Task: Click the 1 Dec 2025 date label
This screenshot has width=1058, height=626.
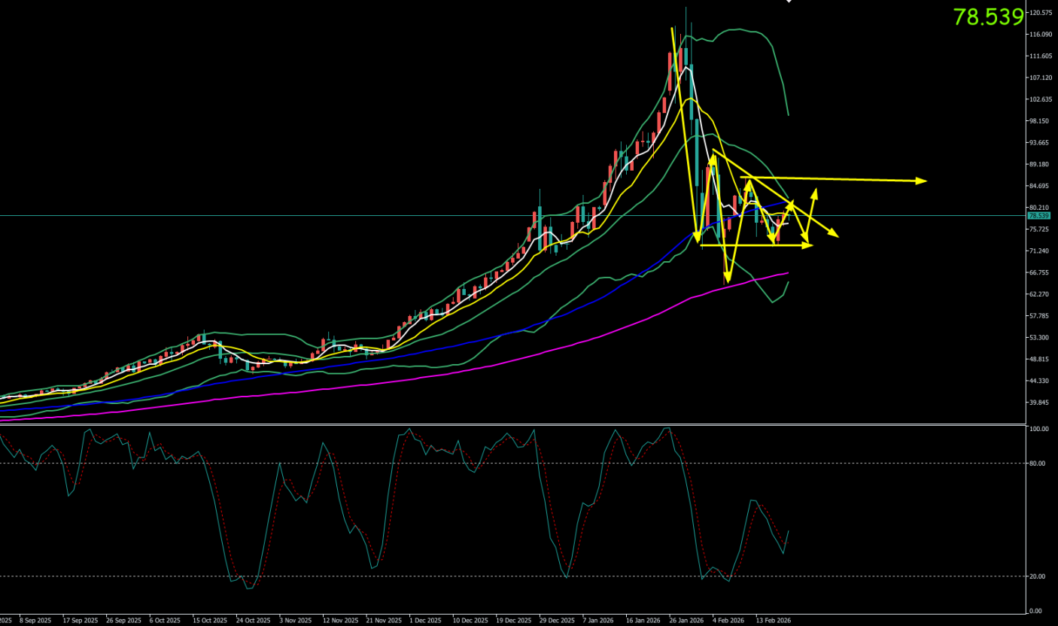Action: pos(425,621)
